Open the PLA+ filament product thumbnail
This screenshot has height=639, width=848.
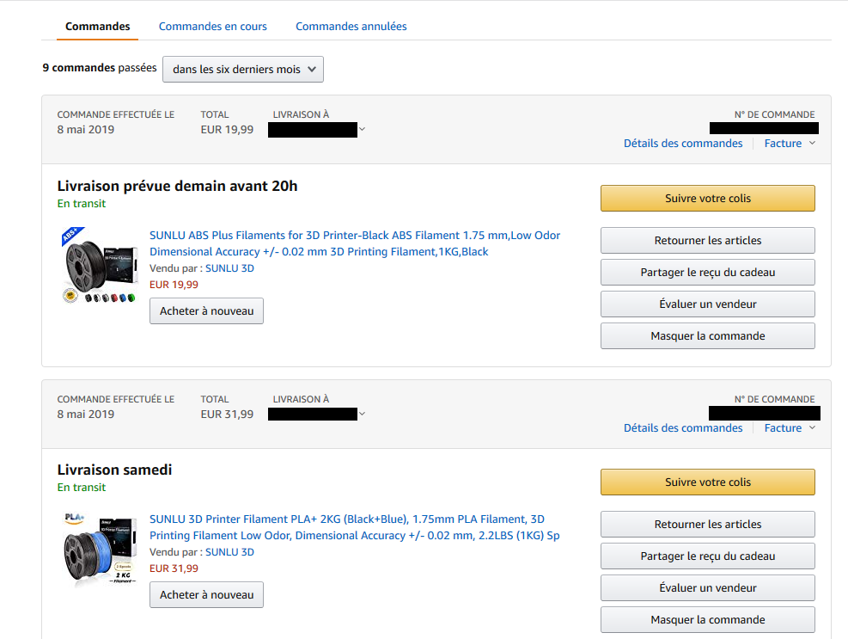coord(99,548)
